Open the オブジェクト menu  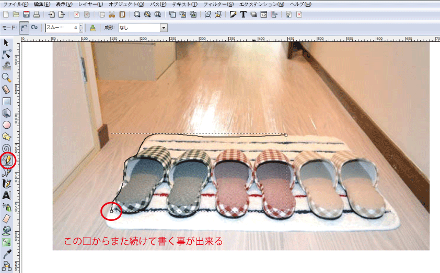tap(126, 4)
